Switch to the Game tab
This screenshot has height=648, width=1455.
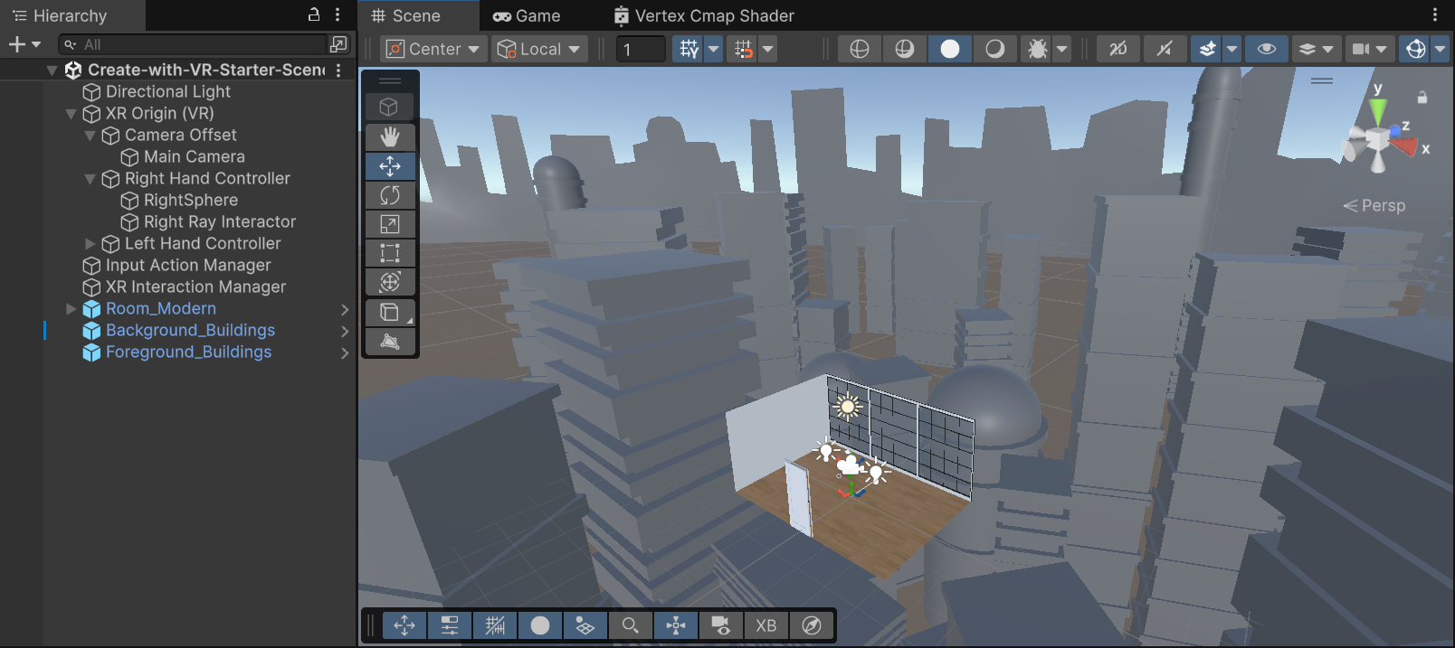527,16
